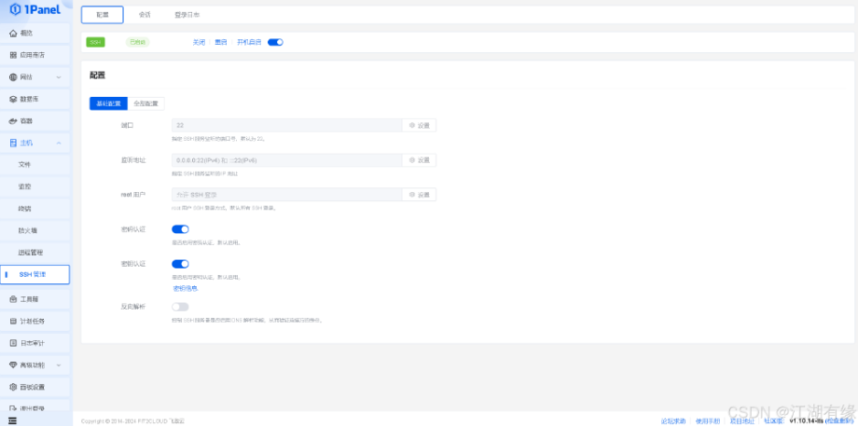Click the 已启动 running status tag
858x426 pixels.
pos(137,42)
